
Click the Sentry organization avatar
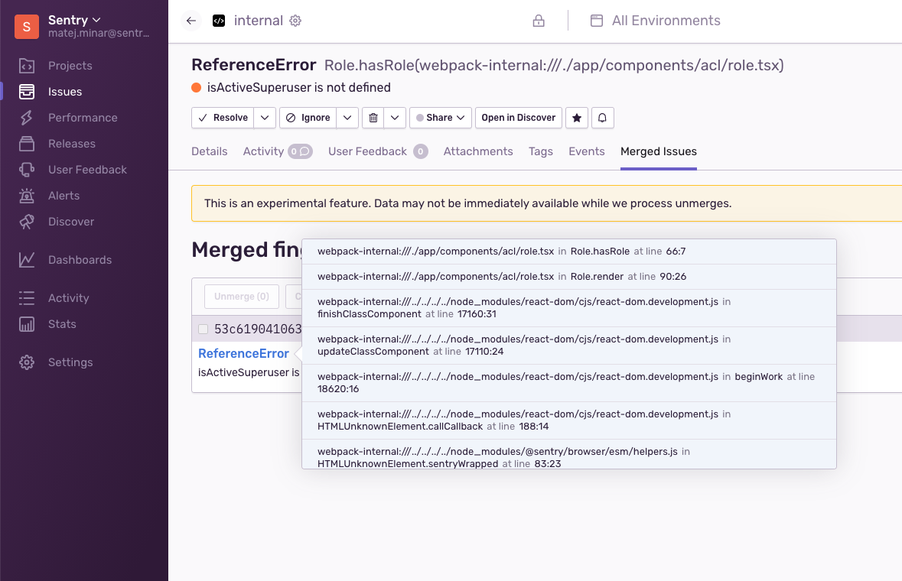(x=27, y=27)
